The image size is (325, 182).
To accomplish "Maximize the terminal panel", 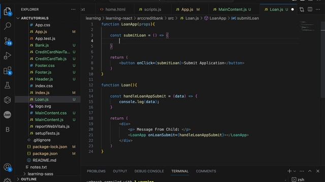I will 310,171.
